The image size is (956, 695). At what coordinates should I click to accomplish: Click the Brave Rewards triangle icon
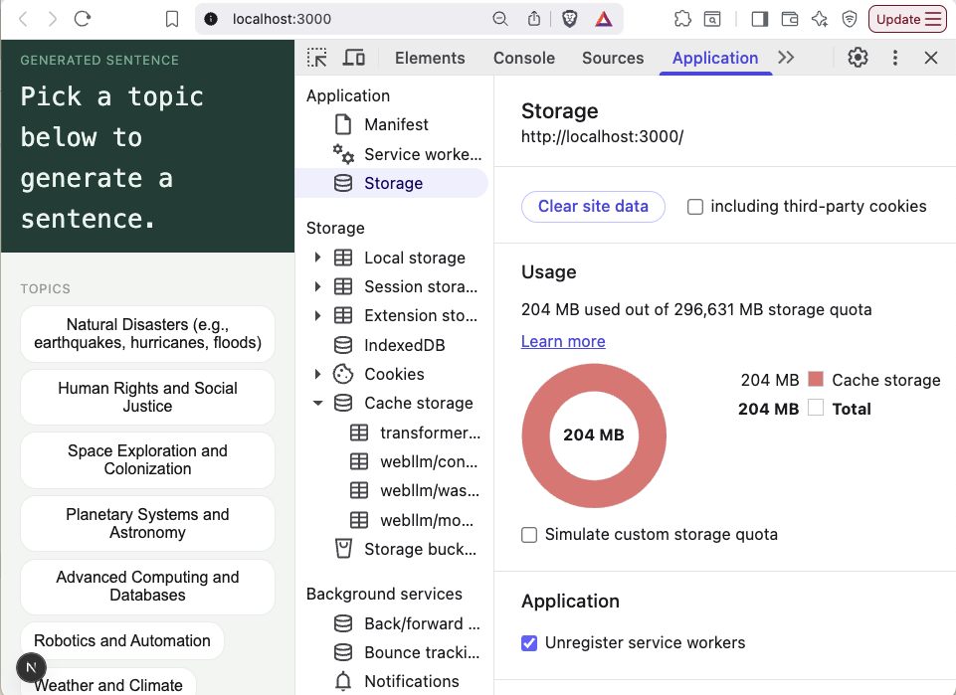click(x=604, y=19)
